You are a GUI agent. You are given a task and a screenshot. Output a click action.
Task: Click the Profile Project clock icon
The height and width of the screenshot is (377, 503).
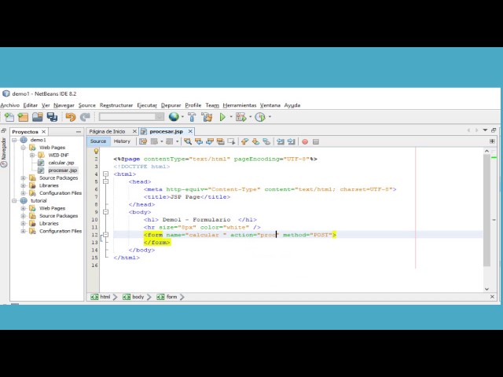(x=260, y=117)
